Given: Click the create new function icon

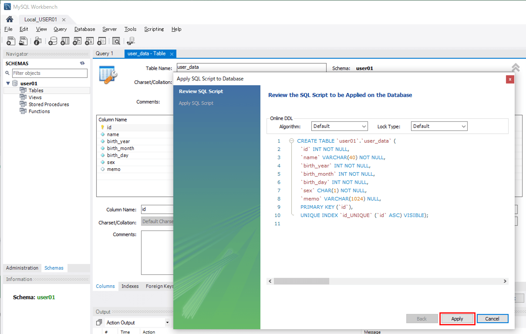Looking at the screenshot, I should (101, 41).
